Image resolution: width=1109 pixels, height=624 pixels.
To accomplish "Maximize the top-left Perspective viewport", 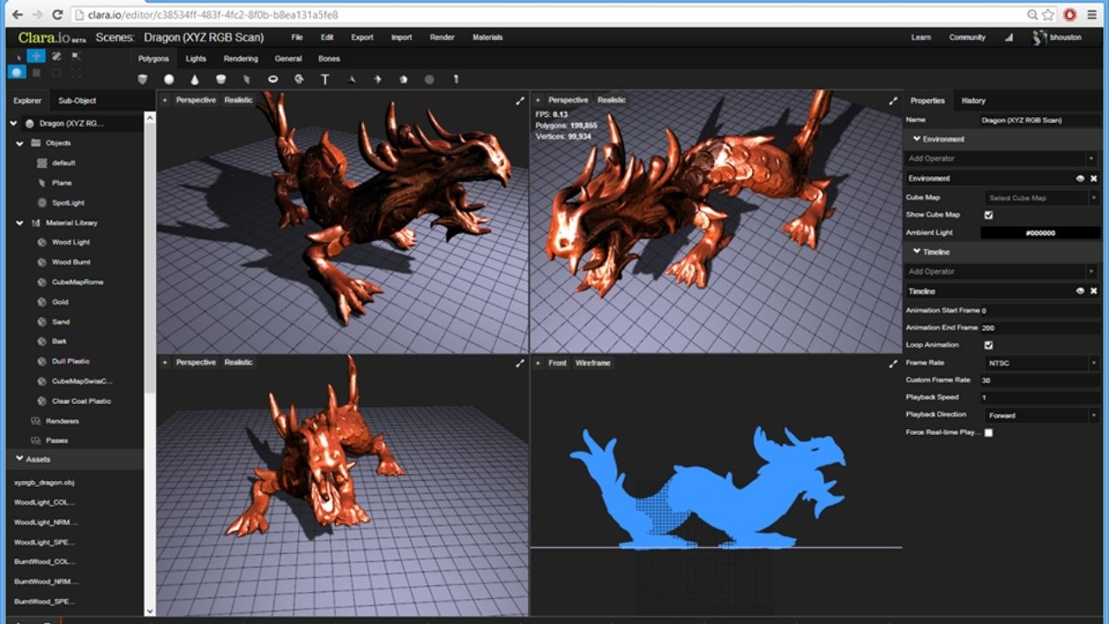I will [x=520, y=101].
